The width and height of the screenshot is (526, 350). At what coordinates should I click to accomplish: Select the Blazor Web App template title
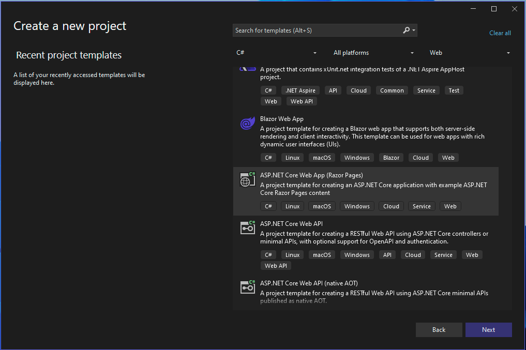pyautogui.click(x=282, y=119)
